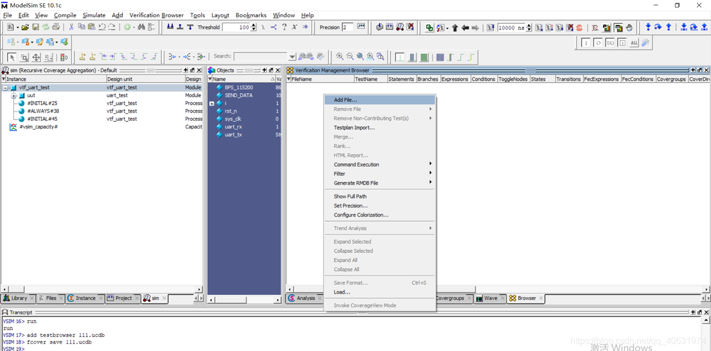The width and height of the screenshot is (711, 351).
Task: Toggle the 'ALL' signals filter button
Action: pyautogui.click(x=634, y=43)
